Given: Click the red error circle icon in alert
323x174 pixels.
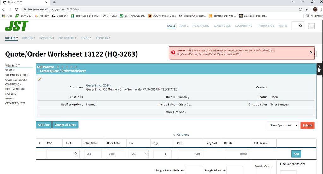Looking at the screenshot, I should pos(173,52).
